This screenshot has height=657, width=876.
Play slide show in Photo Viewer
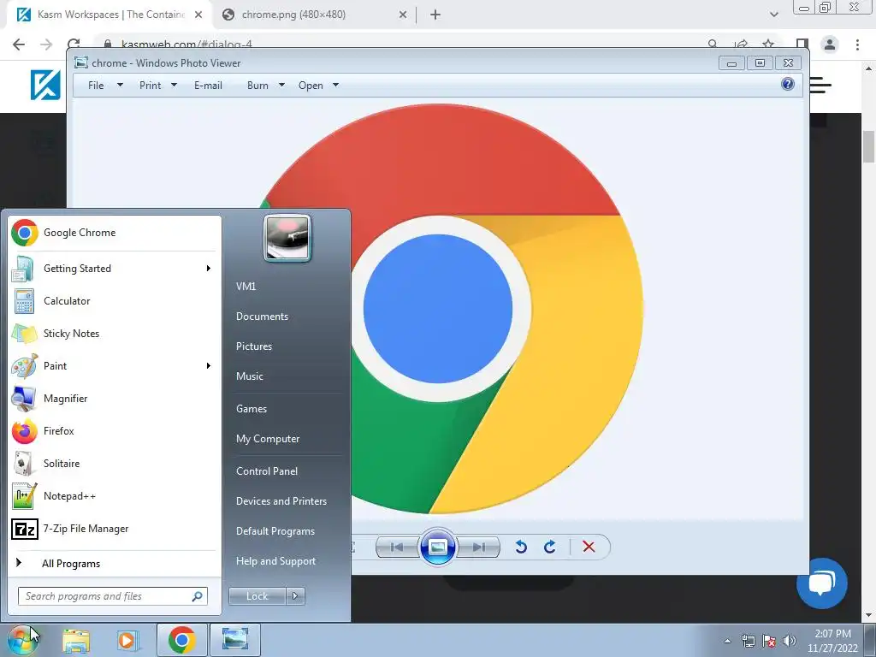437,547
